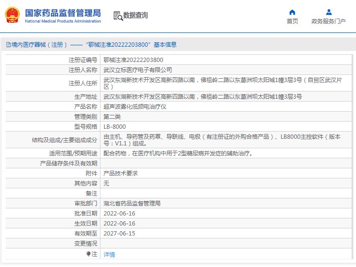Click the 产品储存条件及有效期 label
This screenshot has height=267, width=356.
[x=69, y=164]
